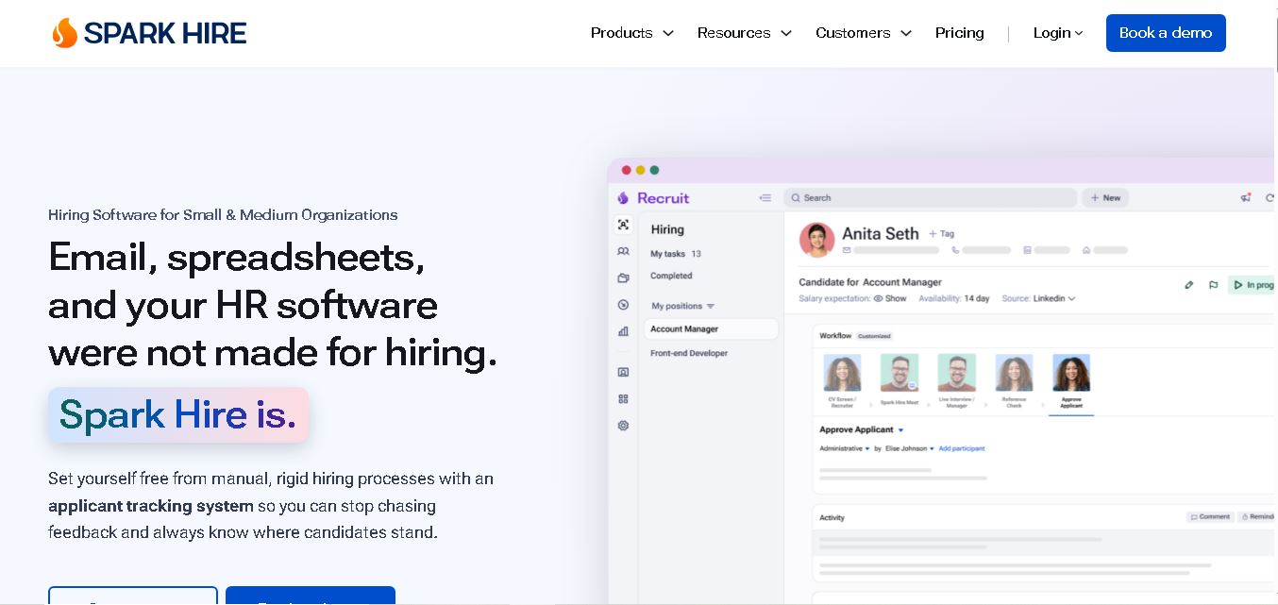Click the Tag button beside Anita Seth
The height and width of the screenshot is (605, 1278).
[941, 233]
